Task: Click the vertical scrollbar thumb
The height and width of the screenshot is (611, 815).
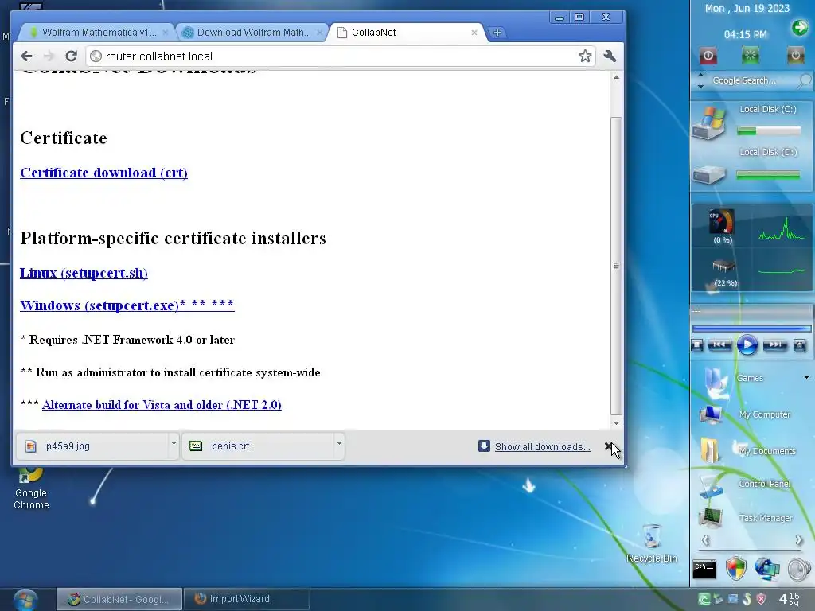Action: (616, 266)
